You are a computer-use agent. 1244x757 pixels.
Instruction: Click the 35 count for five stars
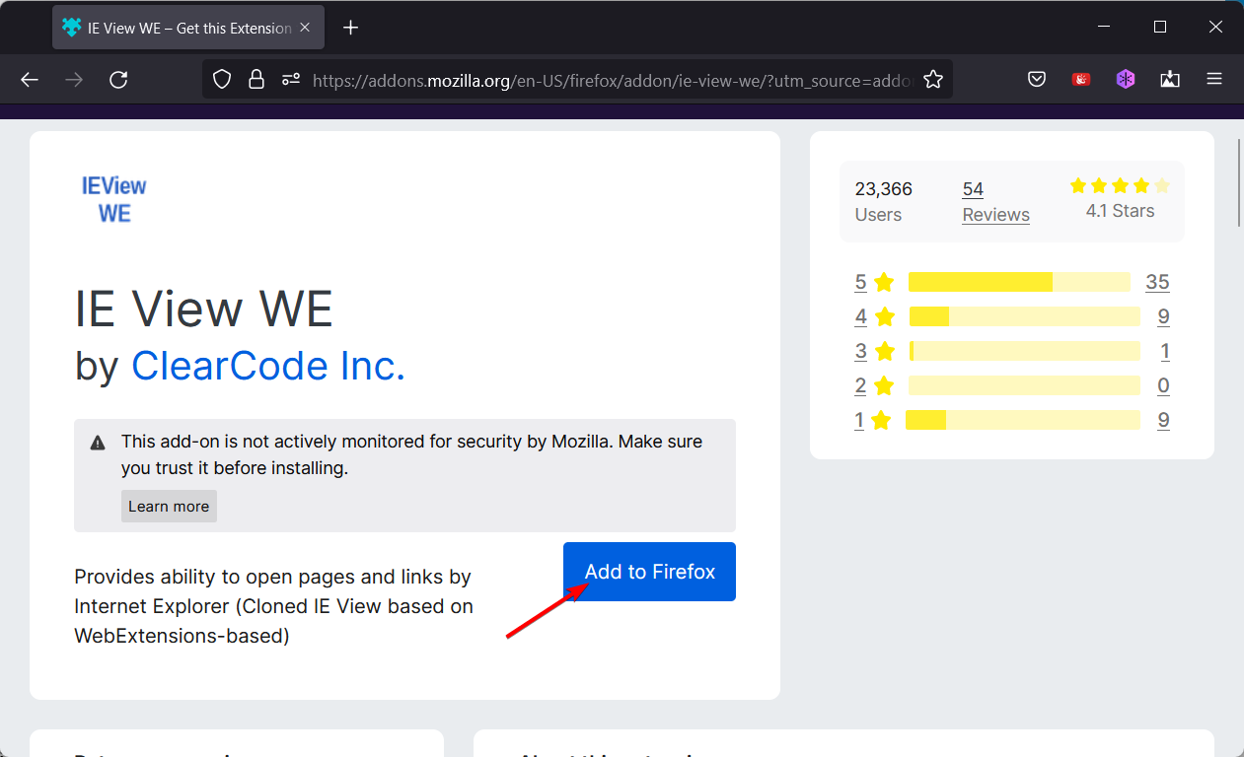pyautogui.click(x=1157, y=282)
